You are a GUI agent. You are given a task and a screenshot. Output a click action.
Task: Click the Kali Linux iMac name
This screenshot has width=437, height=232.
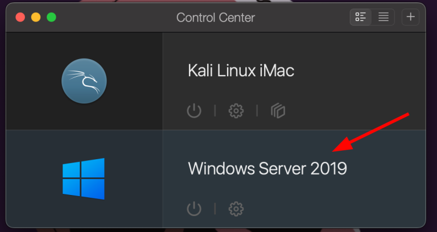tap(241, 70)
